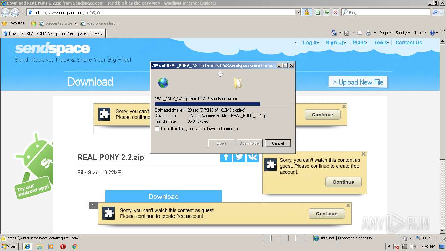Open the recent pages dropdown arrow
Viewport: 446px width, 251px height.
(23, 12)
